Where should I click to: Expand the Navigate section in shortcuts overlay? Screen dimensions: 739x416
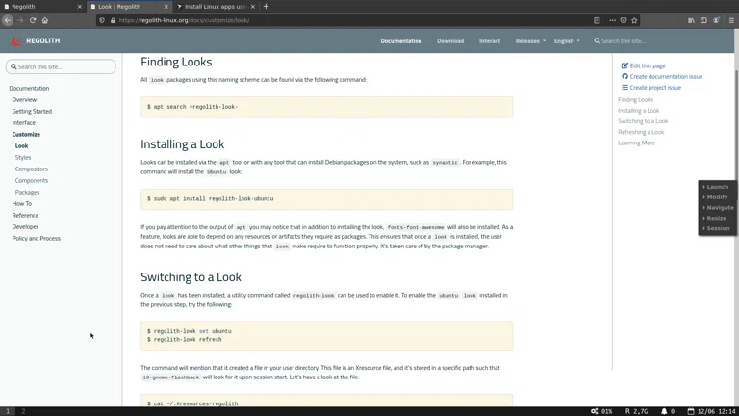(720, 208)
